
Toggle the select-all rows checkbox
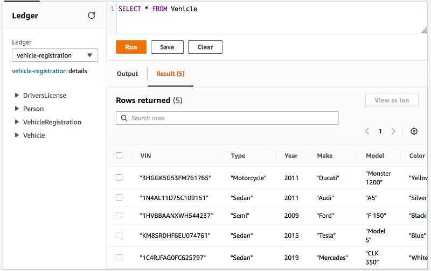[119, 155]
